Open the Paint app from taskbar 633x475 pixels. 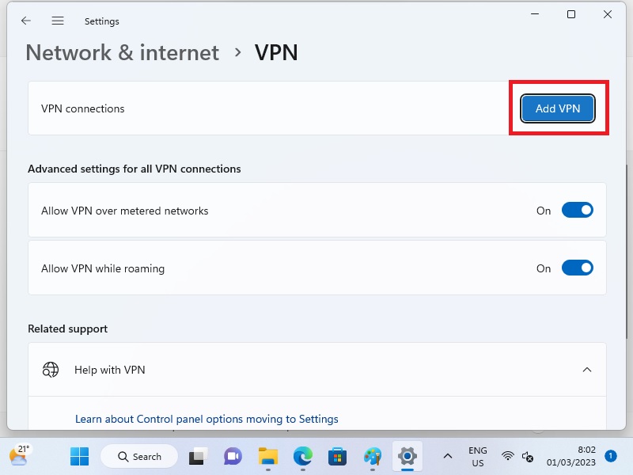(x=373, y=457)
